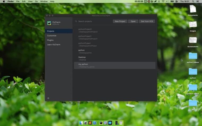Screen dimensions: 202x126
Task: Open the Edit menu
Action: tap(24, 1)
